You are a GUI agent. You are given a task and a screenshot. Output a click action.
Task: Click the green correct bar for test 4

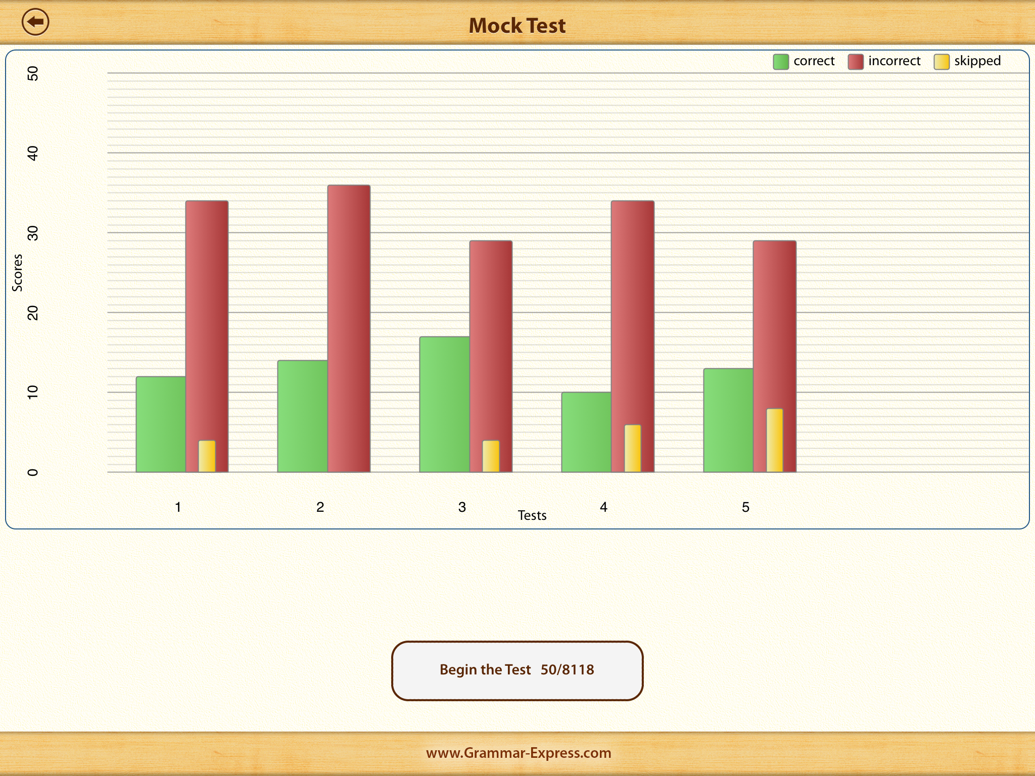(586, 432)
